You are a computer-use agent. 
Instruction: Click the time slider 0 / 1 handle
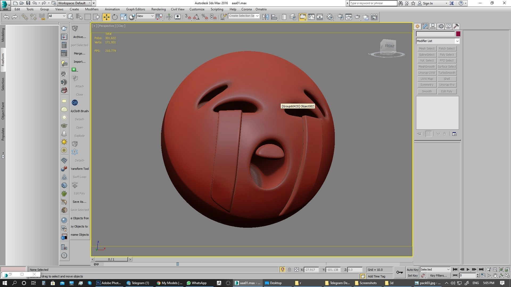tap(111, 259)
